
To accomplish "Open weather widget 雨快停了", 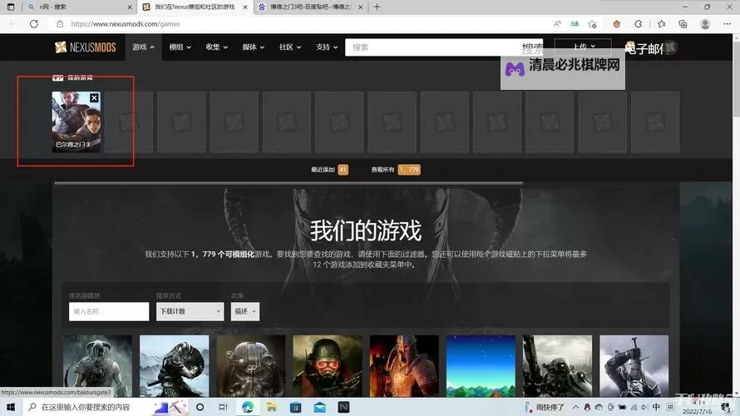I will [x=545, y=407].
